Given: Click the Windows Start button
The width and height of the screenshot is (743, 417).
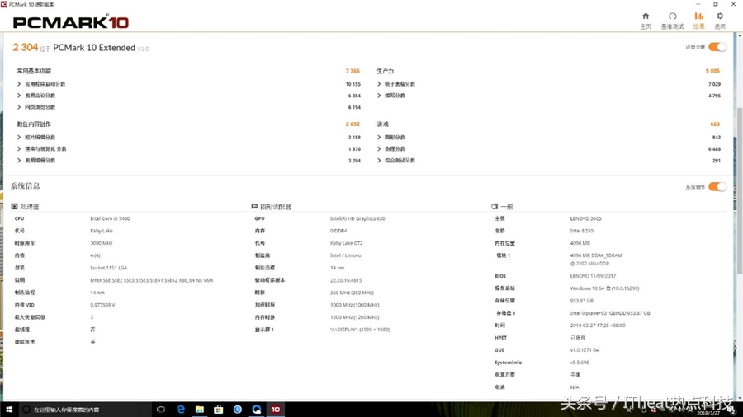Looking at the screenshot, I should (9, 409).
